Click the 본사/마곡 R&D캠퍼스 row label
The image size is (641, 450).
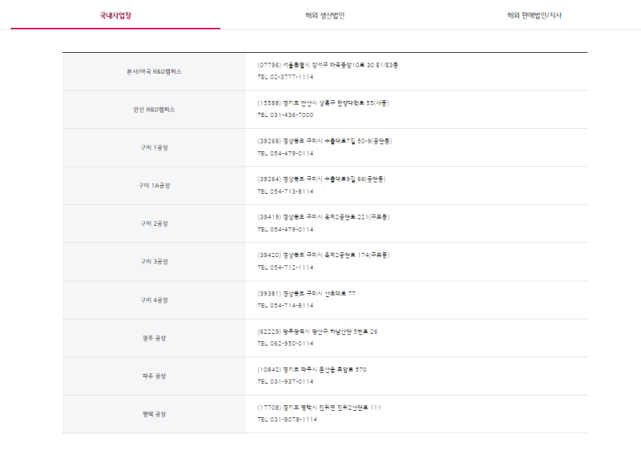click(x=154, y=71)
